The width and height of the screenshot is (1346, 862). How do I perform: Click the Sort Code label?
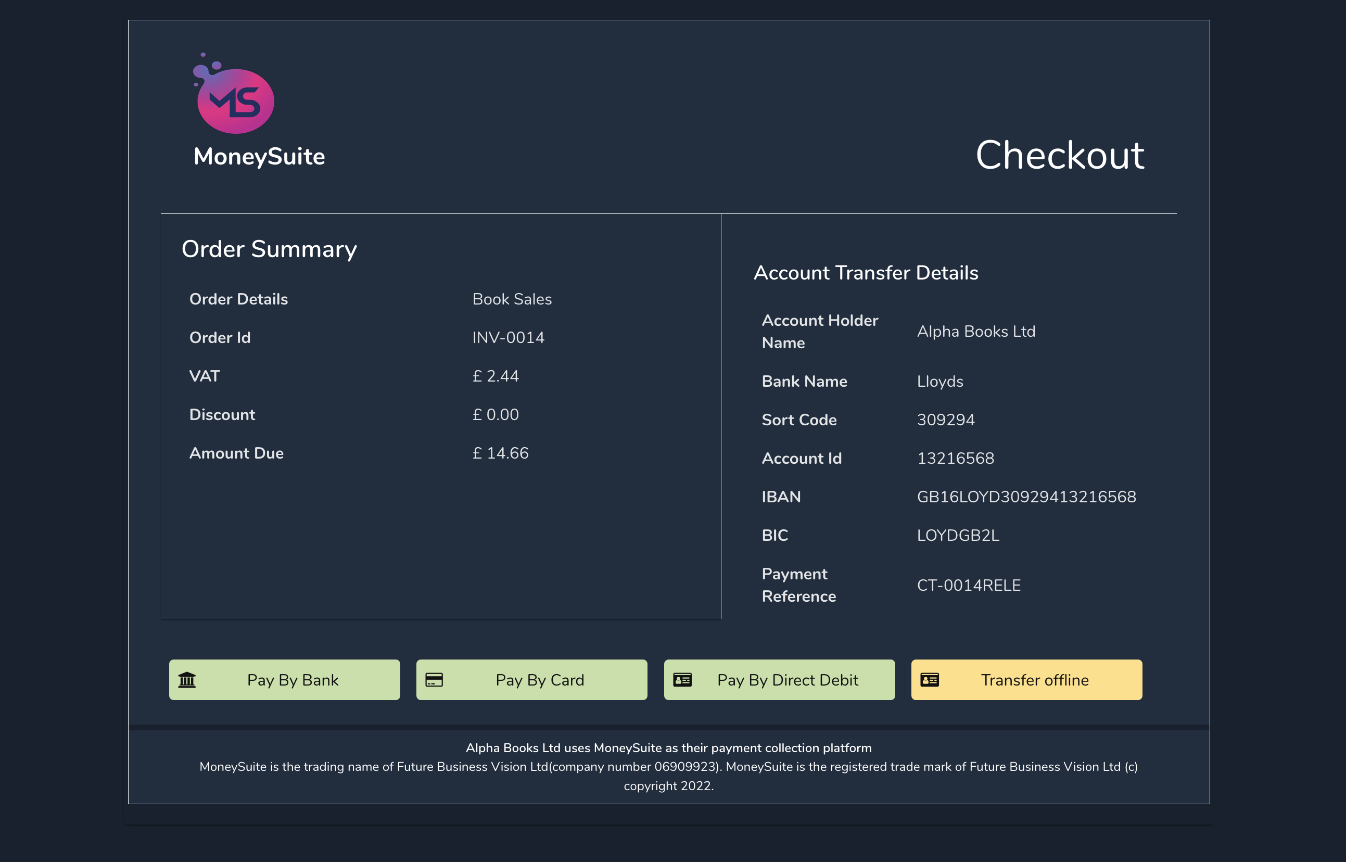pos(799,420)
